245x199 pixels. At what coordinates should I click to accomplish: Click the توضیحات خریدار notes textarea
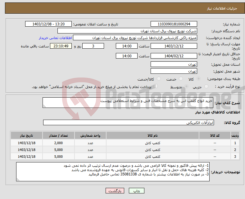click(113, 172)
